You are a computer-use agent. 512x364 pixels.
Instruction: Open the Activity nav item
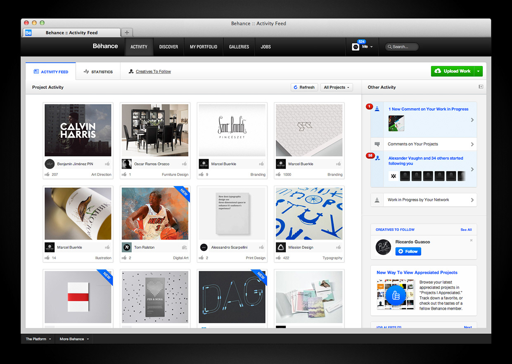[139, 47]
